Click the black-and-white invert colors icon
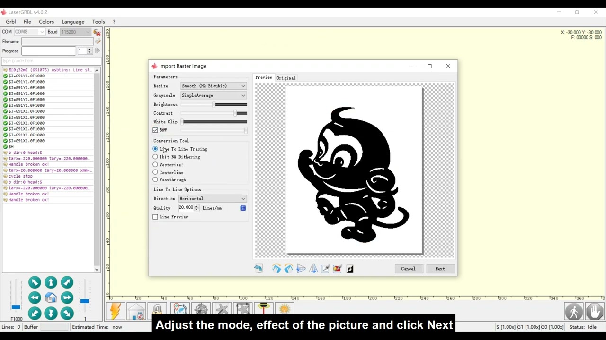The image size is (606, 340). click(350, 269)
